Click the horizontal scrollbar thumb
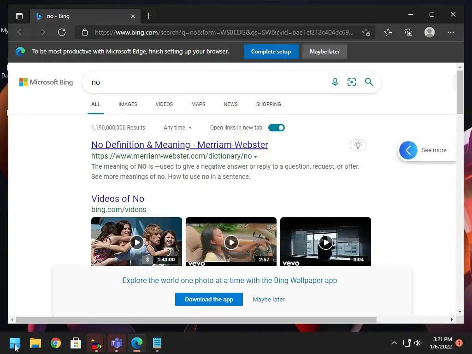The image size is (472, 354). click(x=196, y=320)
